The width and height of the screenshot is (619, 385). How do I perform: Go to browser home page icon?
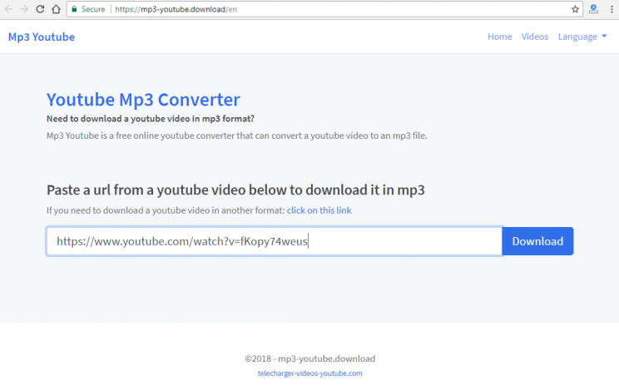[x=56, y=9]
